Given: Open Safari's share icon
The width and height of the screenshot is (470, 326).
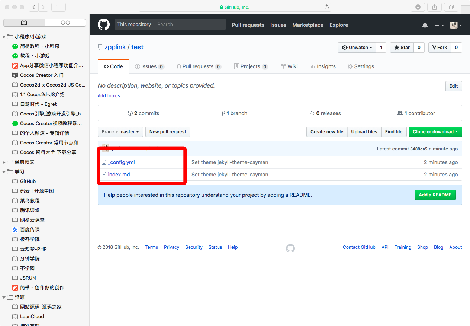Looking at the screenshot, I should click(x=434, y=7).
